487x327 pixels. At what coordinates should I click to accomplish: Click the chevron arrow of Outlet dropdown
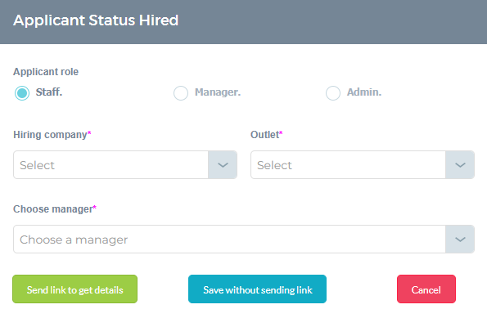tap(460, 165)
